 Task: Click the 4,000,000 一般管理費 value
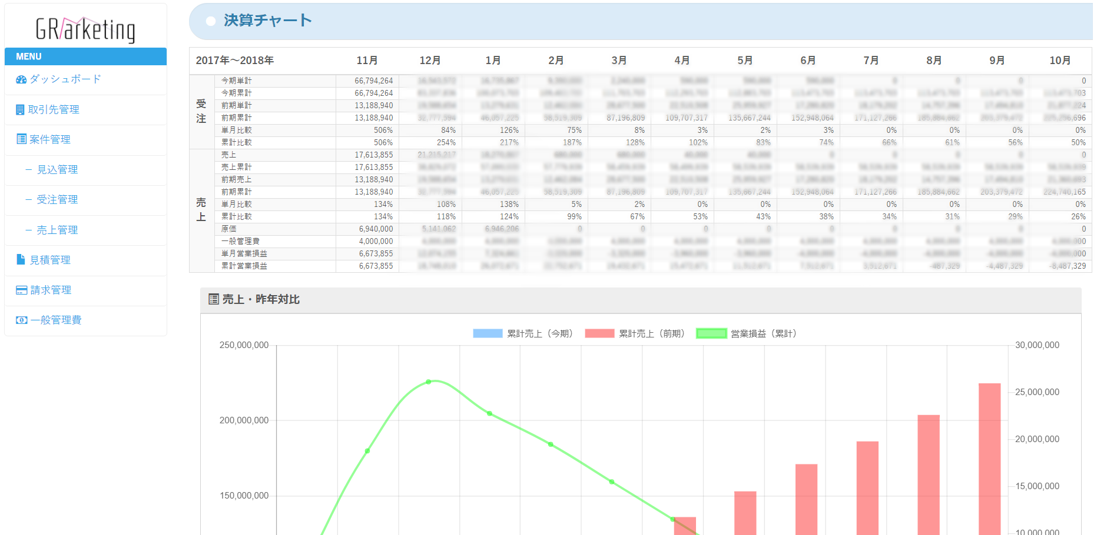[376, 241]
